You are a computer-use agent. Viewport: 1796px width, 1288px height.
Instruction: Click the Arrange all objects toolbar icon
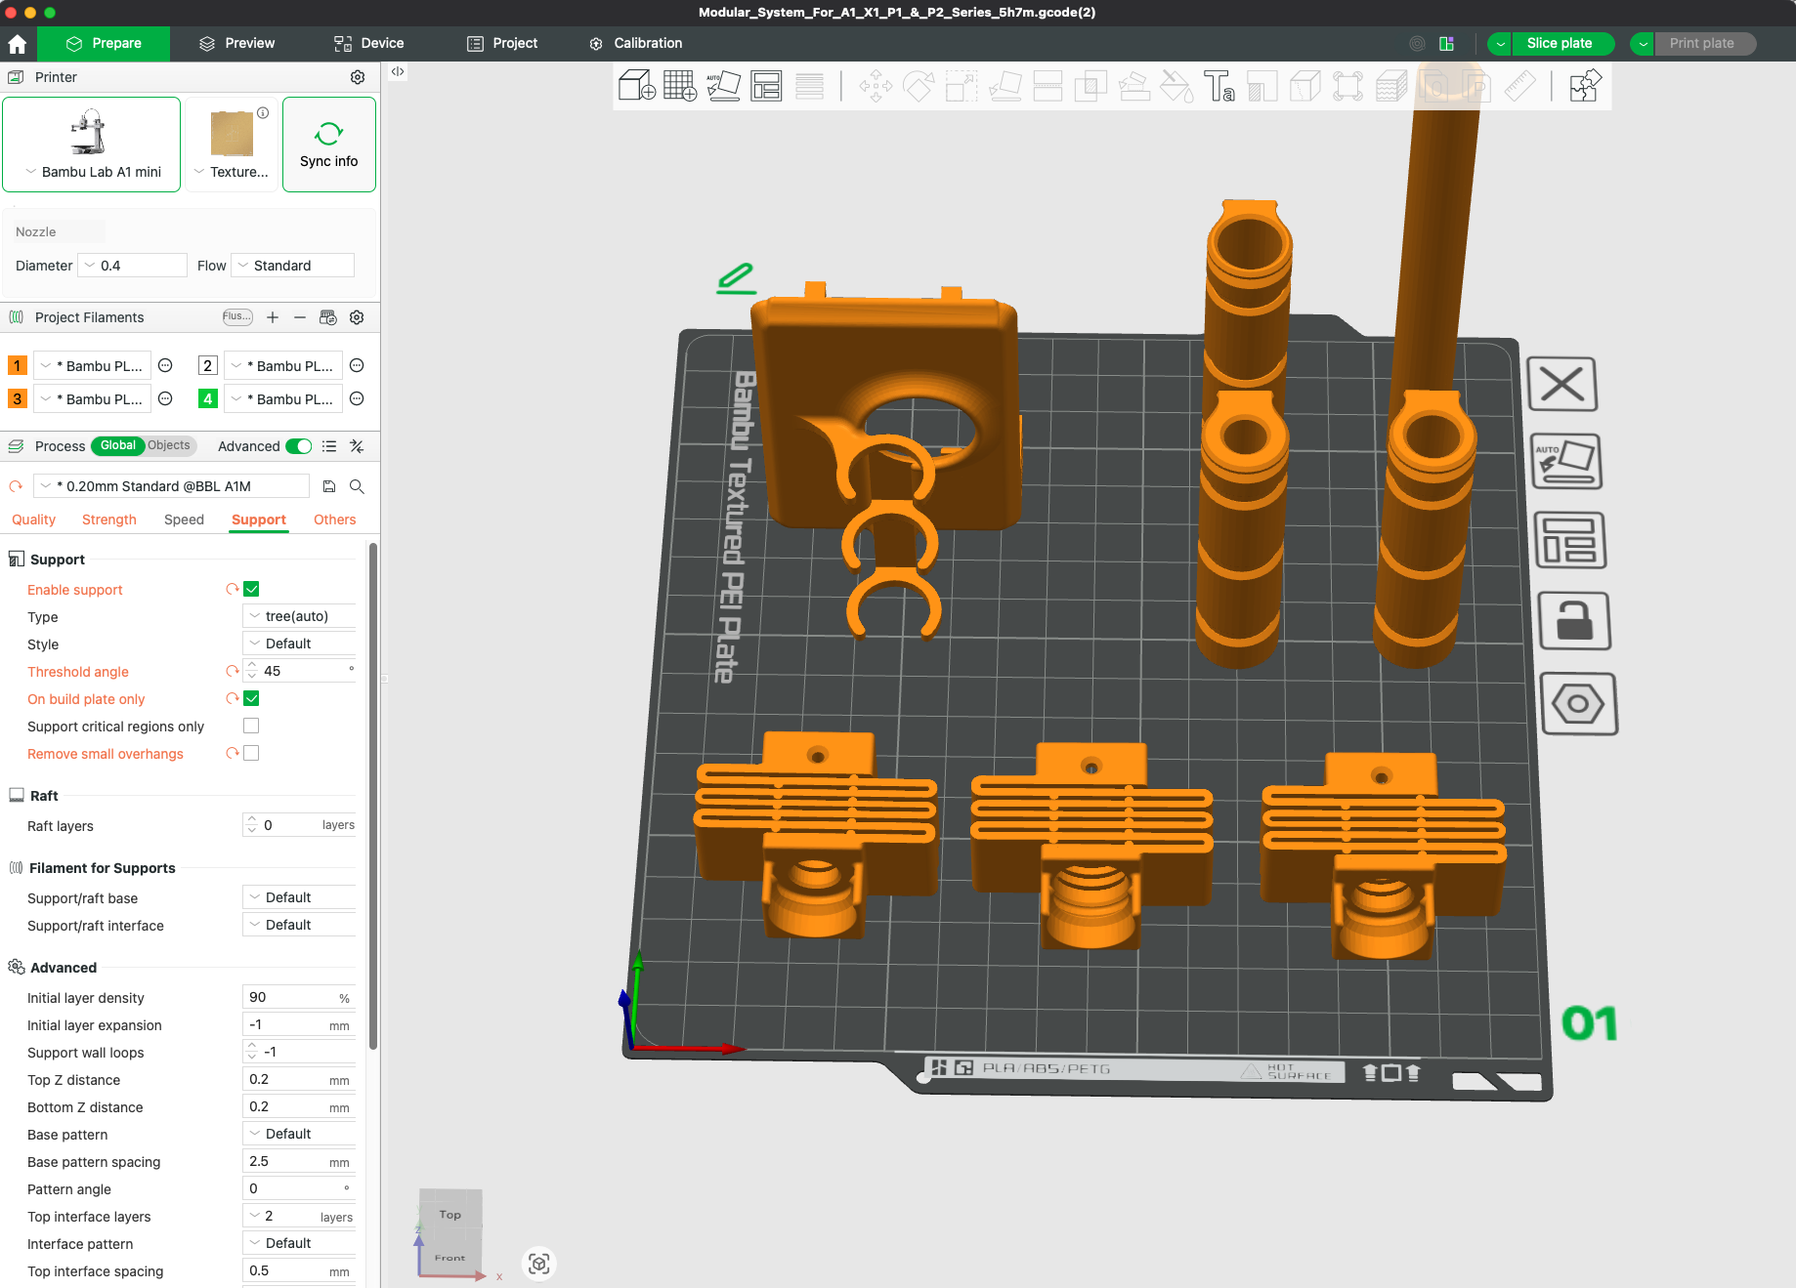(x=766, y=86)
